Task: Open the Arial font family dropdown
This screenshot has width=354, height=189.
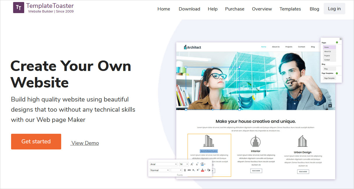Action: click(163, 164)
